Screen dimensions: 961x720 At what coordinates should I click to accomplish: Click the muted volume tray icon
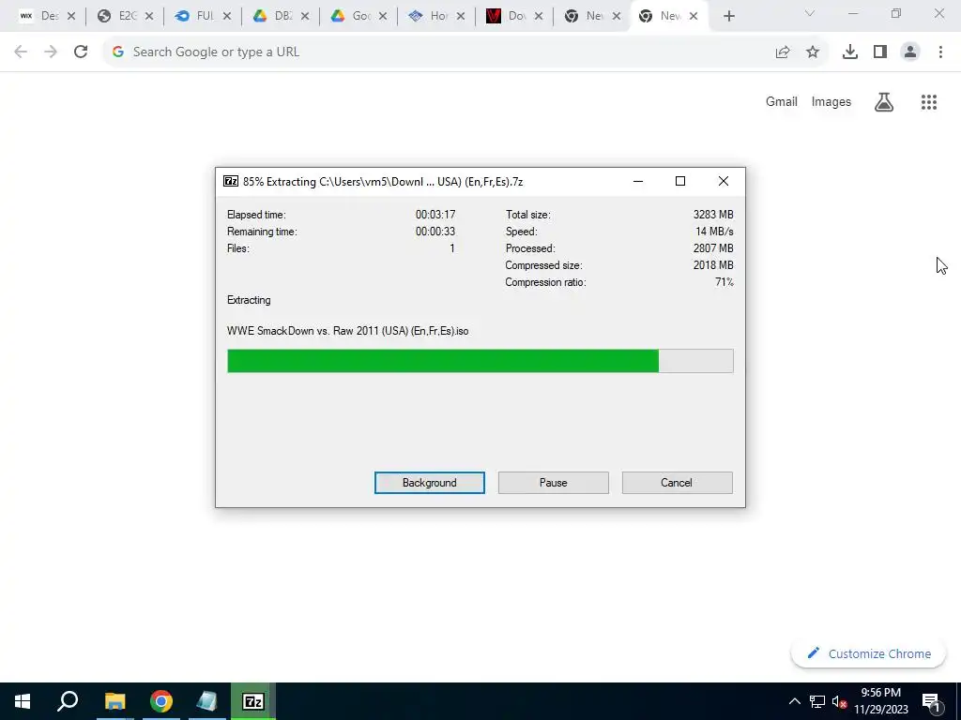[839, 701]
